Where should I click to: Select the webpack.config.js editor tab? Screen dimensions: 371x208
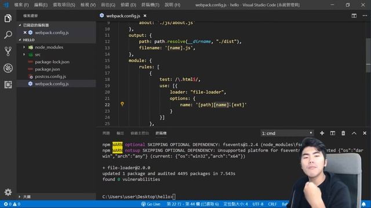click(123, 16)
